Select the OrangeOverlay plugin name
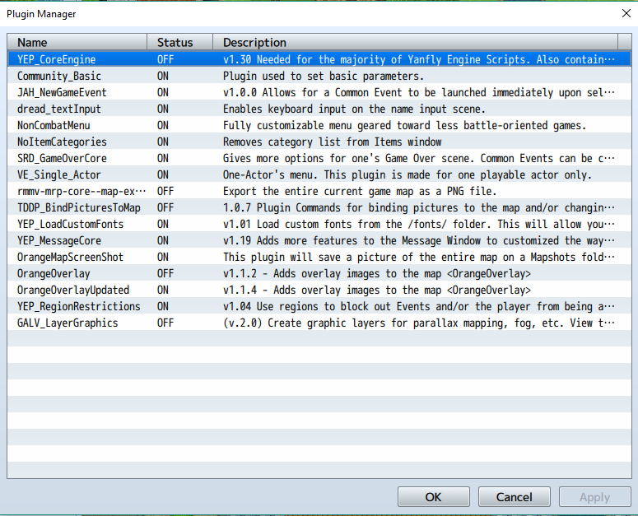This screenshot has height=516, width=638. (x=54, y=274)
